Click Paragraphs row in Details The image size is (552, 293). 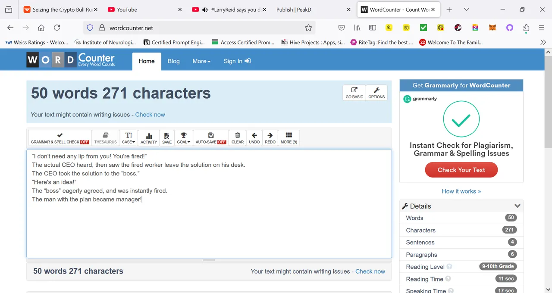pyautogui.click(x=461, y=255)
